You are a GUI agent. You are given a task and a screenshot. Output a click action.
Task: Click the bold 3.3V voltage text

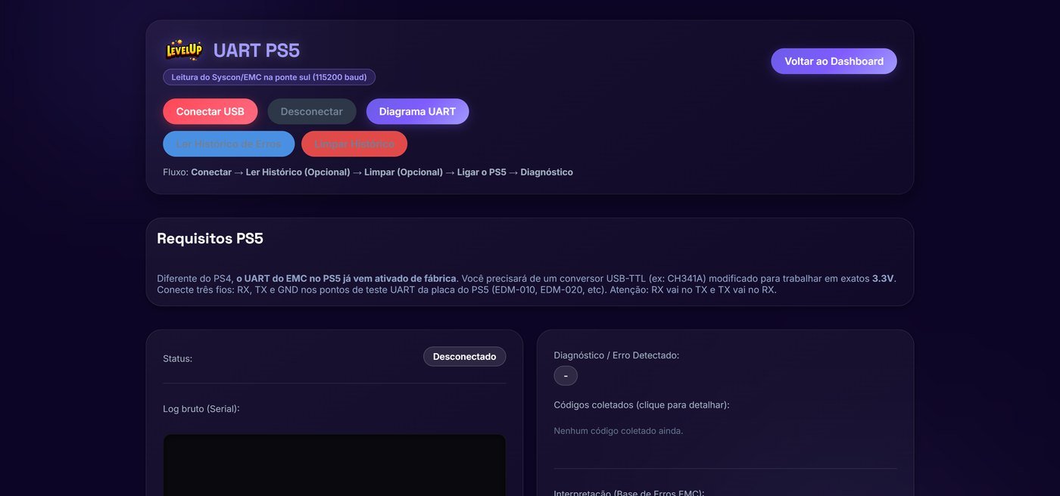tap(883, 278)
